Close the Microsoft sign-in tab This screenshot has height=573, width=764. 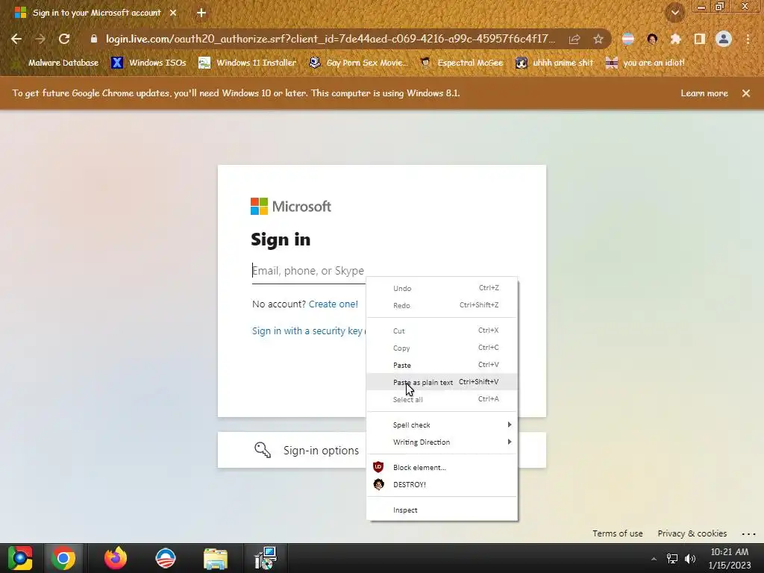pos(173,13)
